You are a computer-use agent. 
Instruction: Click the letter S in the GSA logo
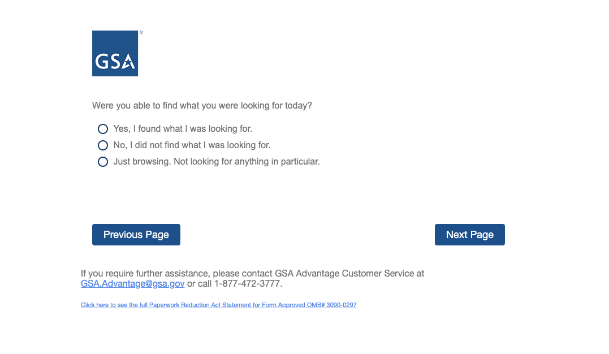point(115,61)
